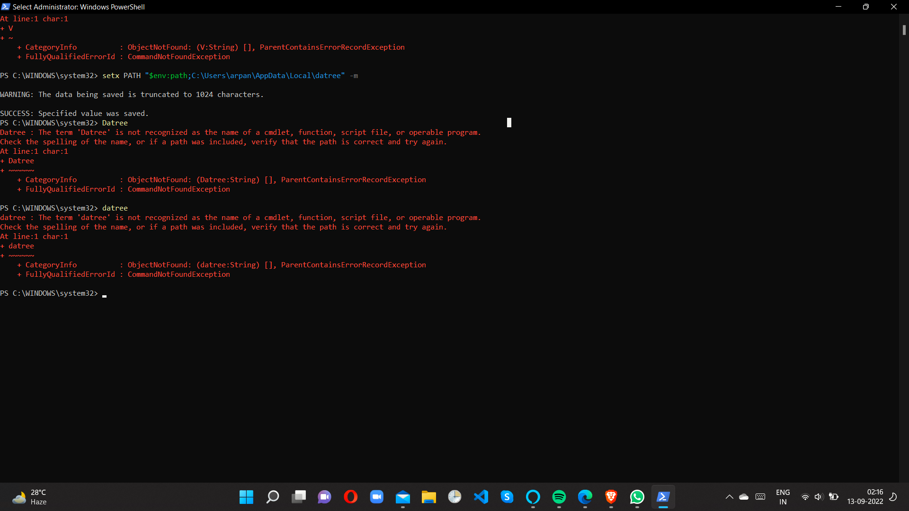Open WhatsApp from the taskbar
The height and width of the screenshot is (511, 909).
pos(637,497)
